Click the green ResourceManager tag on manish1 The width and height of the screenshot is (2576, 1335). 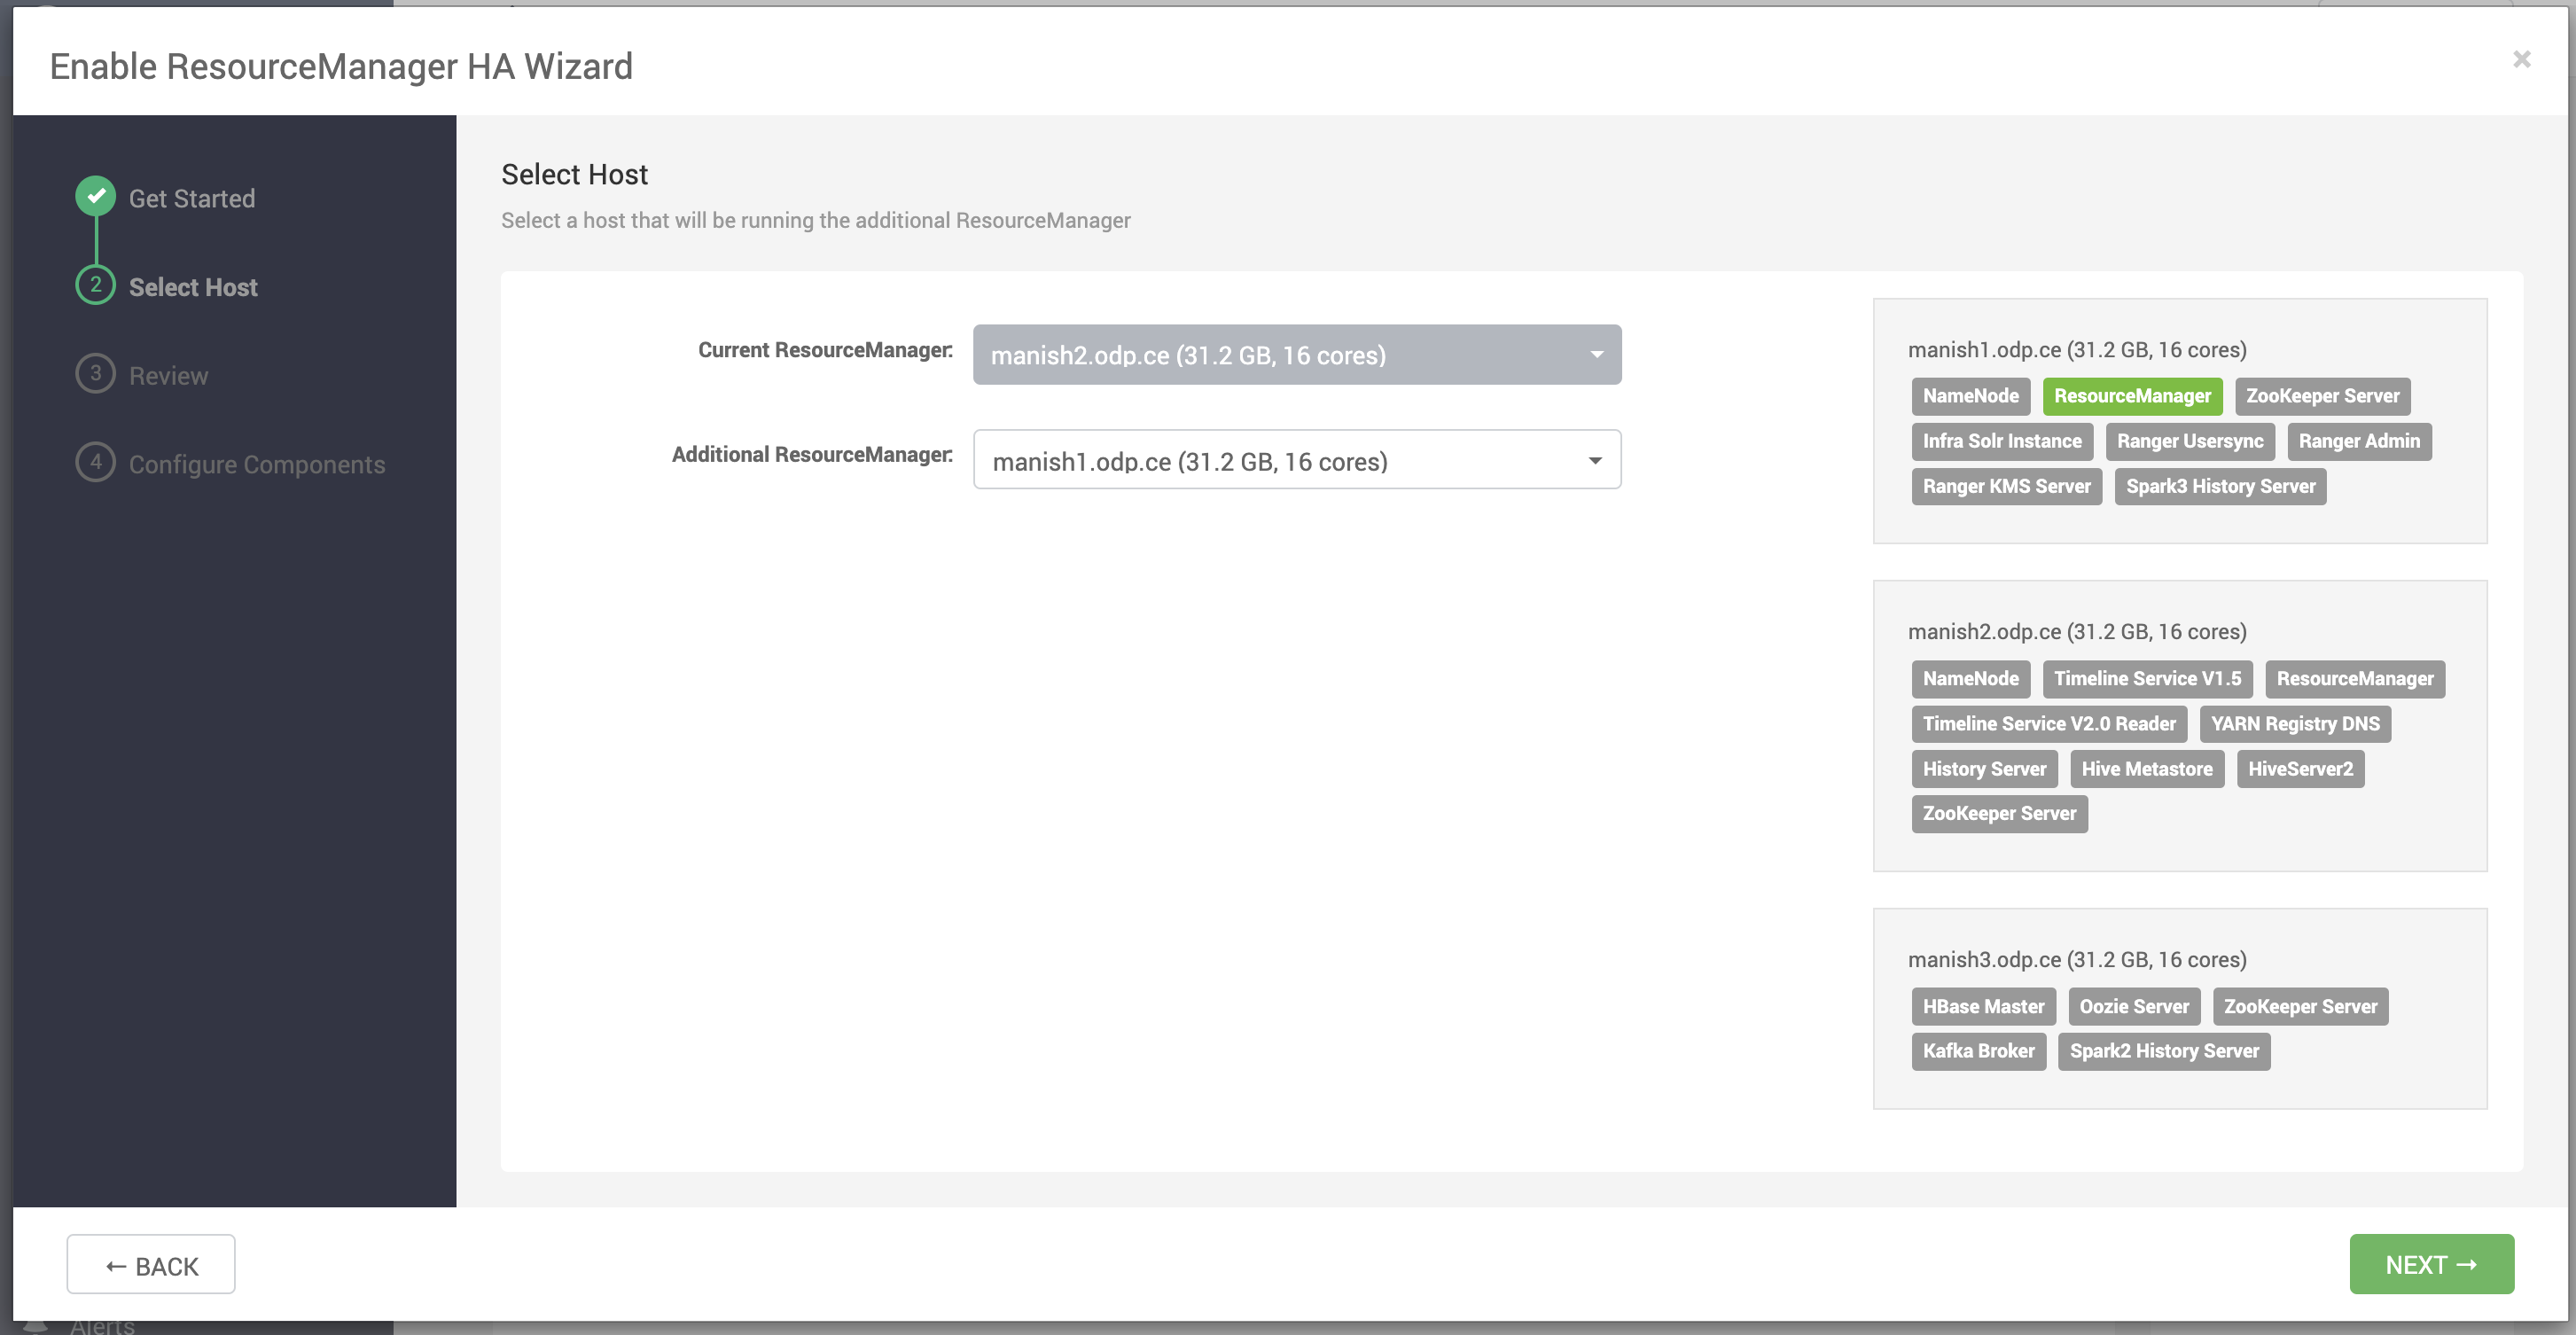click(2132, 396)
